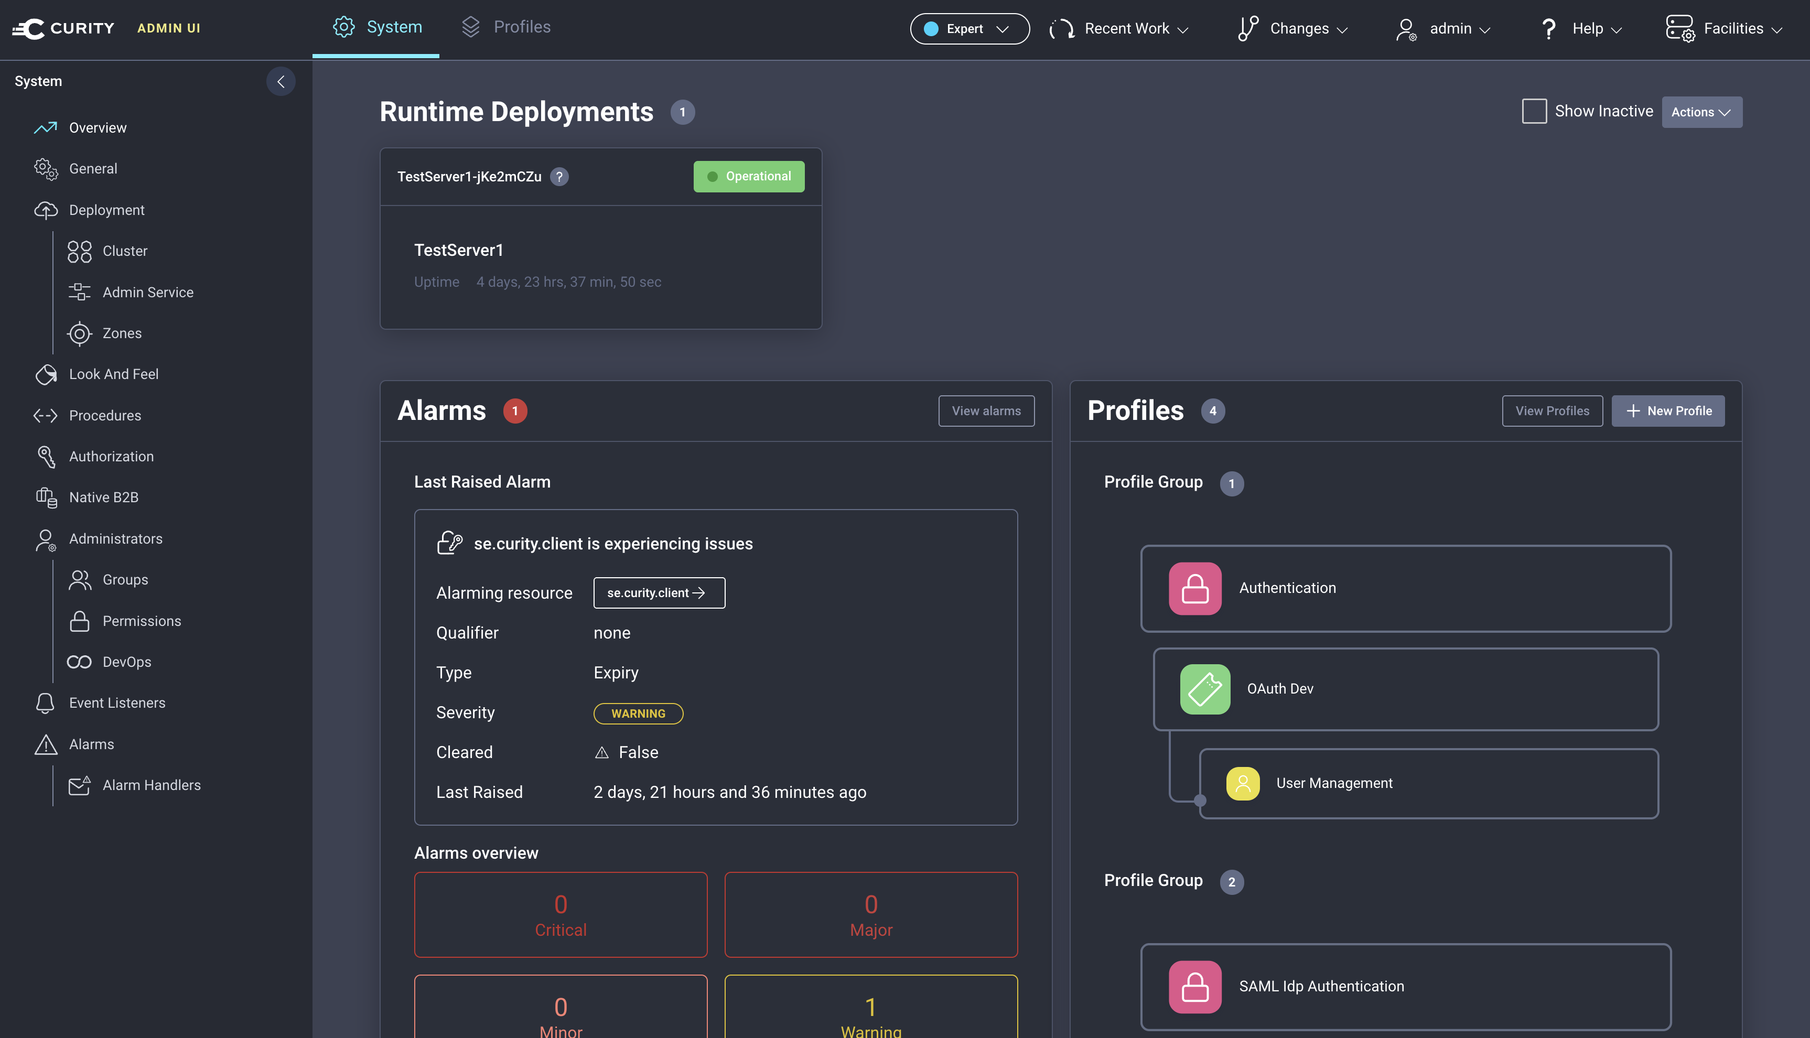Collapse the System sidebar panel
This screenshot has width=1810, height=1038.
point(282,81)
